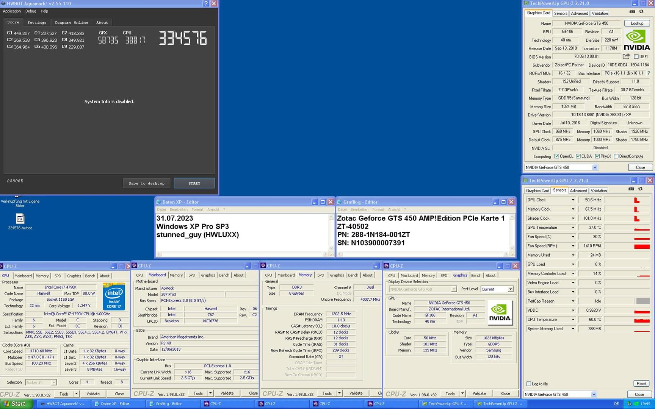The image size is (655, 409).
Task: Click the refresh icon in GPU-Z Sensors window
Action: tap(641, 189)
